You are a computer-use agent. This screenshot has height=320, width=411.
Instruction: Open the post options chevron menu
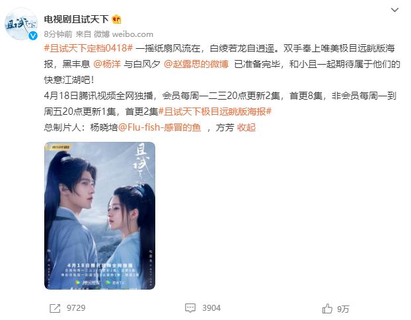click(394, 10)
